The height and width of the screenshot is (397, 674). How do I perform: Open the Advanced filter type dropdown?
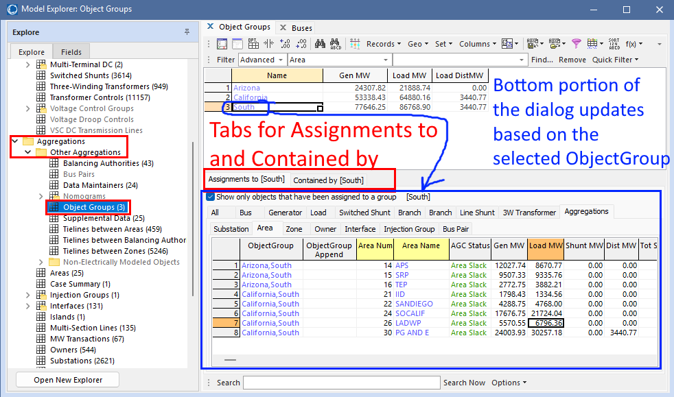click(x=262, y=60)
